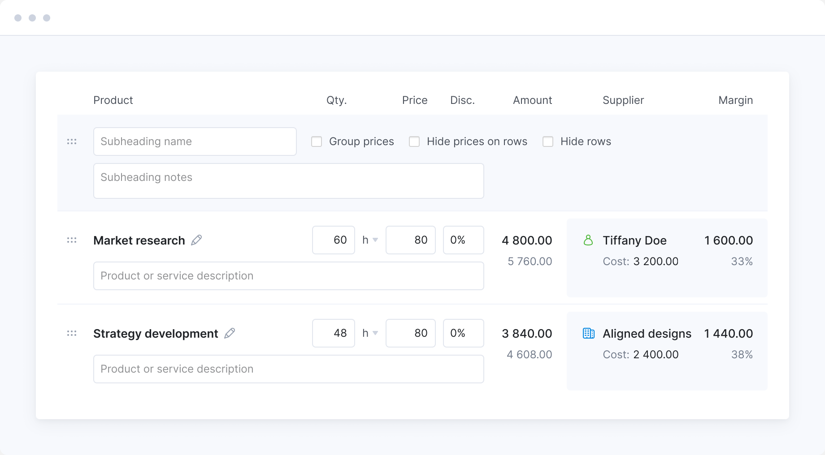Click the Disc. column header
The width and height of the screenshot is (825, 455).
[462, 100]
